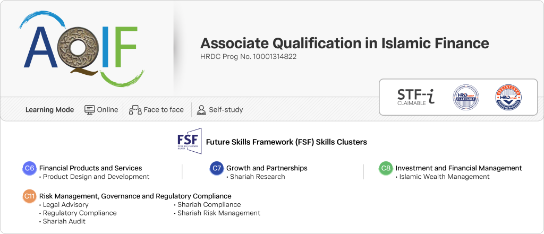Click the STF-i Claimable logo
The height and width of the screenshot is (234, 544).
click(416, 97)
